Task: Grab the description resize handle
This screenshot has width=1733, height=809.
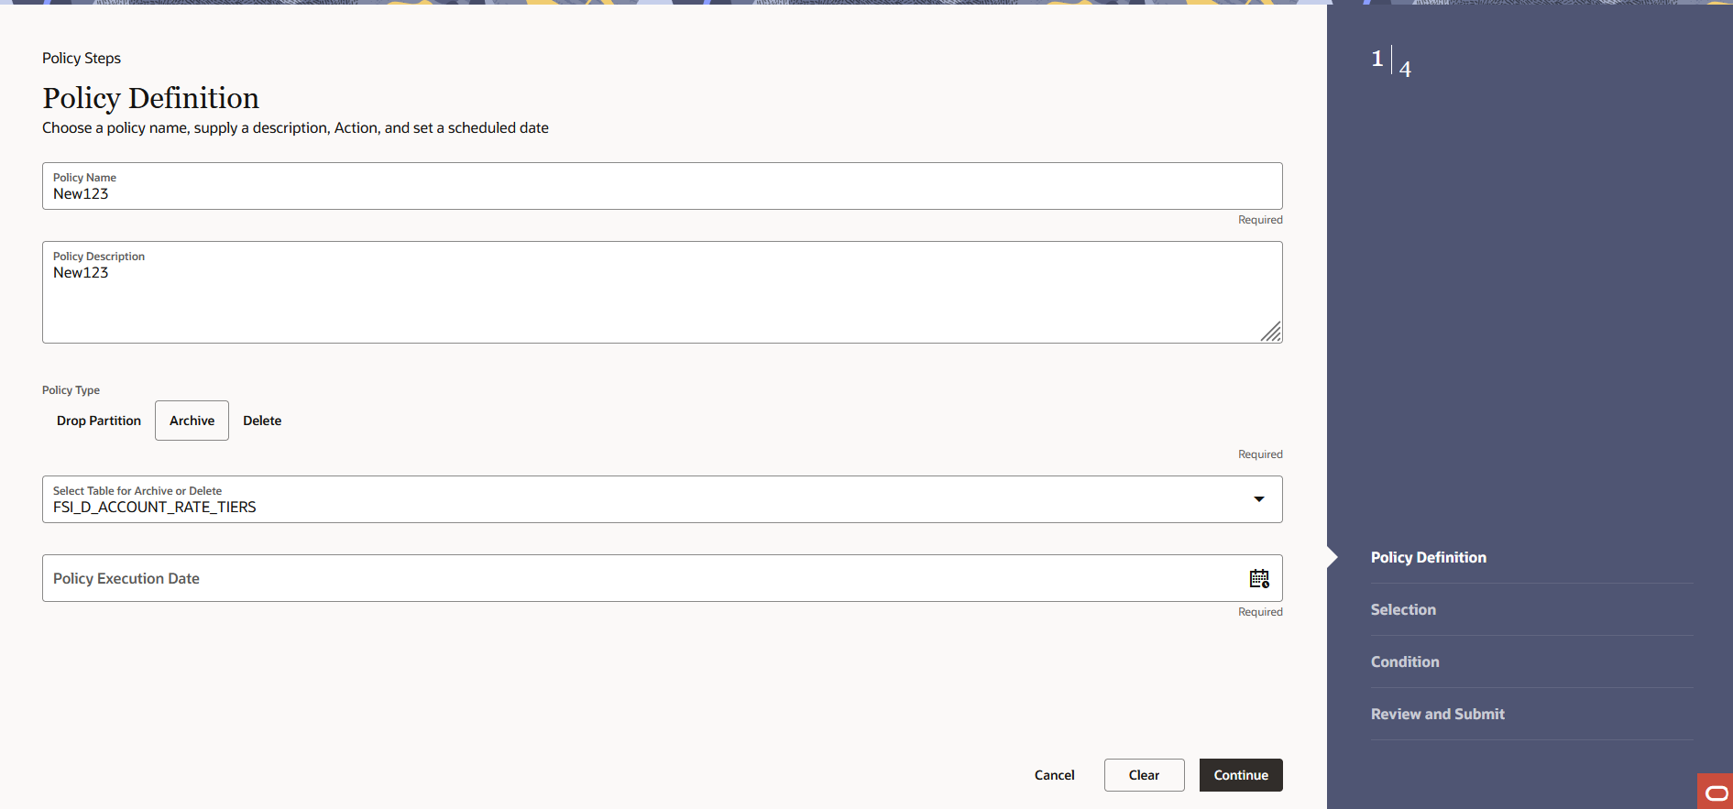Action: (x=1270, y=332)
